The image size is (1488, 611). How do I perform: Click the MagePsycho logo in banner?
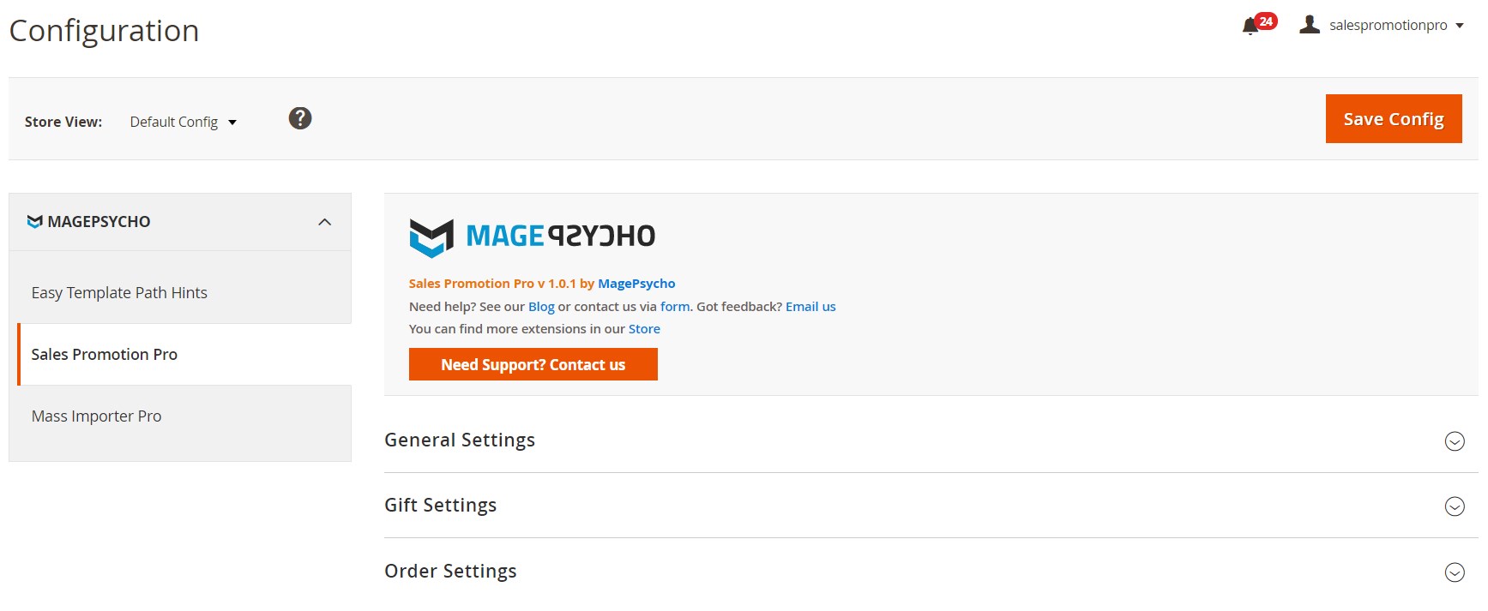point(532,237)
